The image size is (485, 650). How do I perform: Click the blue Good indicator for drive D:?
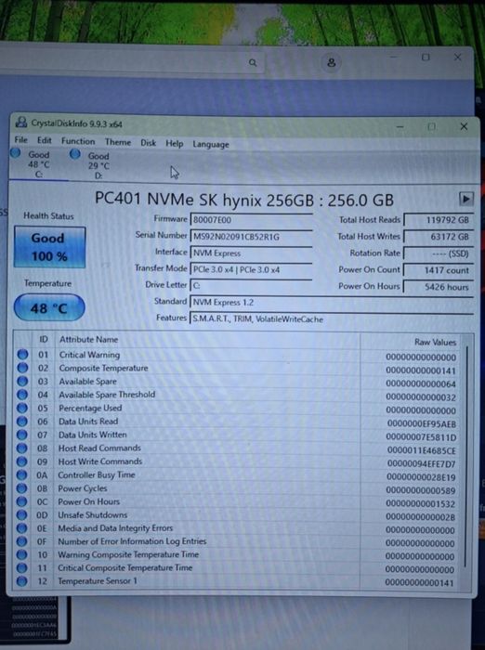point(75,154)
